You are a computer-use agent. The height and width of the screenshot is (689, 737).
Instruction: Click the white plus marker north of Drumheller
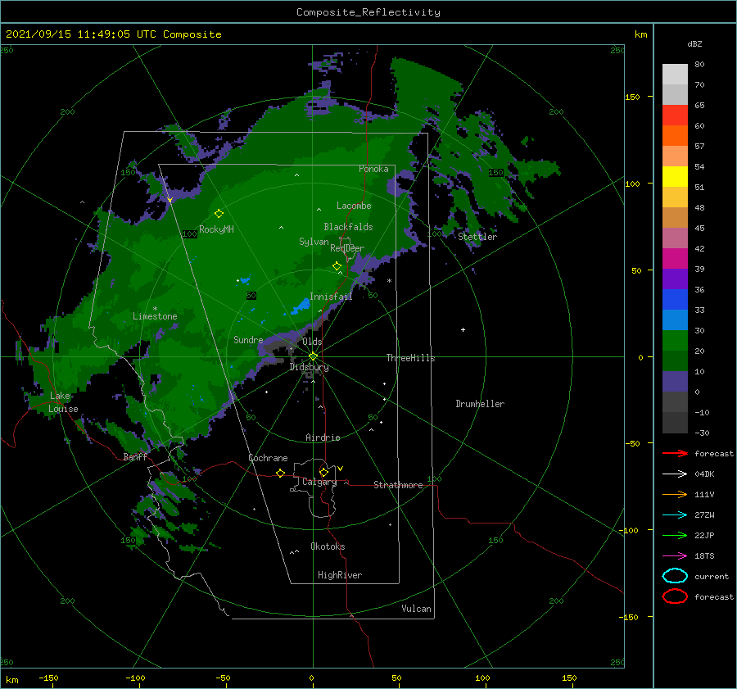click(x=463, y=329)
